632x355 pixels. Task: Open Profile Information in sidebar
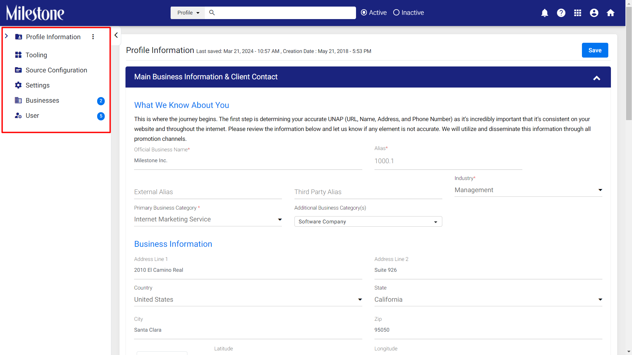[53, 37]
